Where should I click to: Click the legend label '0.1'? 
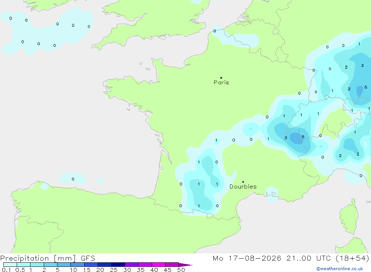click(6, 270)
